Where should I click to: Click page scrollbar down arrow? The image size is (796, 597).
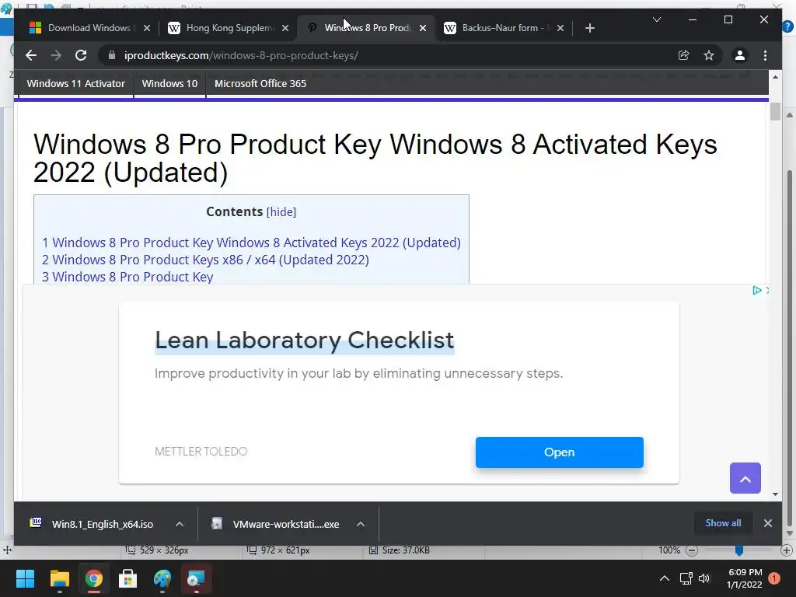point(775,494)
